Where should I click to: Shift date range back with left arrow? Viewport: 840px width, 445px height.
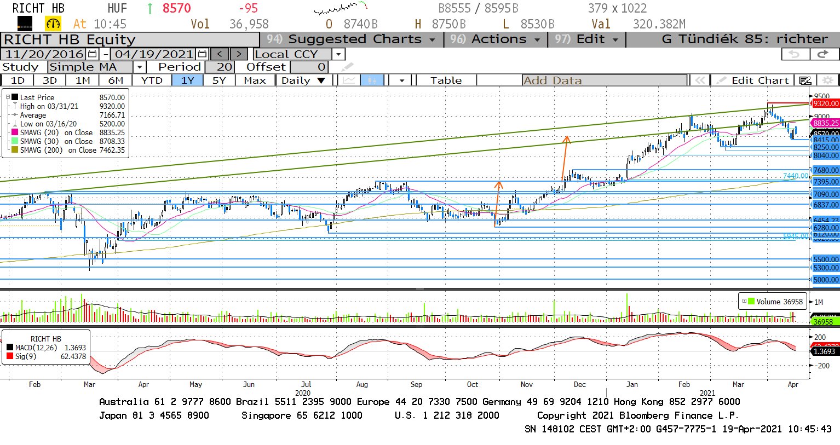pyautogui.click(x=220, y=54)
